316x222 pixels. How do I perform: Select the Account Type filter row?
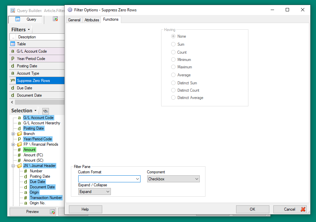tap(37, 73)
